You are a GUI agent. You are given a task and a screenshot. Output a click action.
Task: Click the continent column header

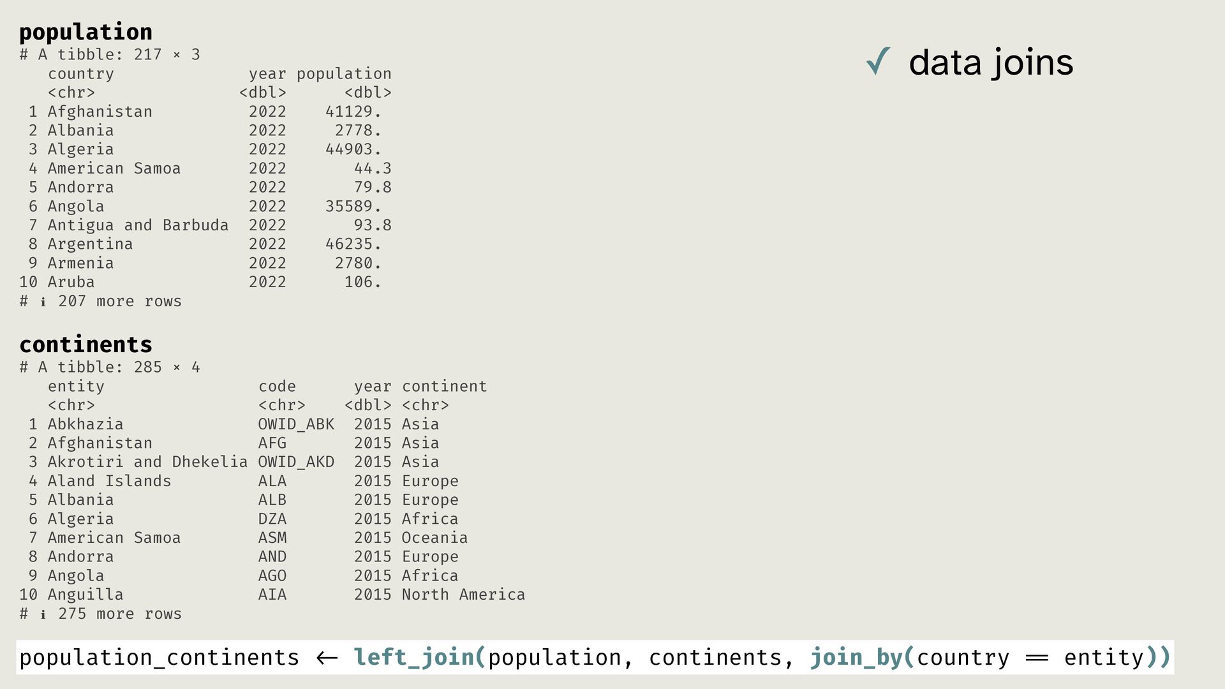(444, 387)
